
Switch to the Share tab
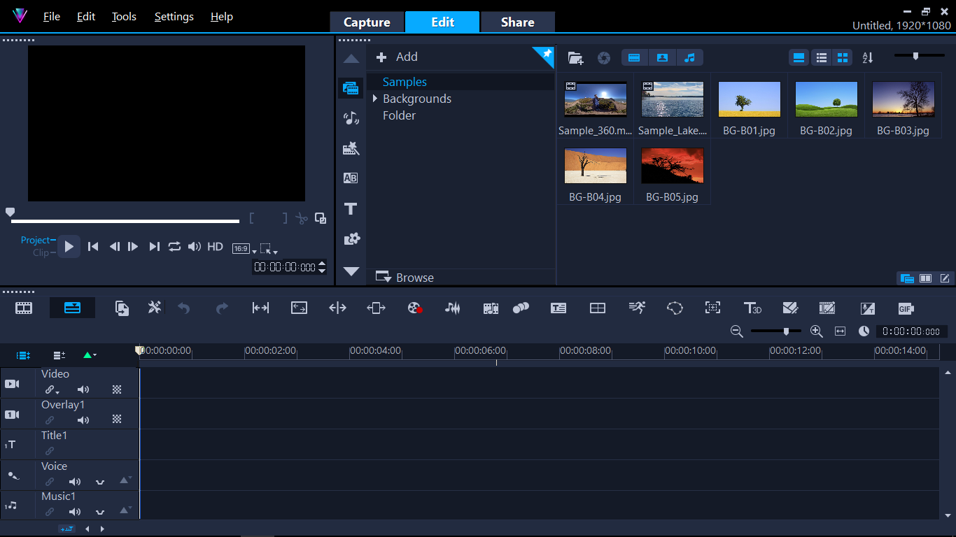518,22
